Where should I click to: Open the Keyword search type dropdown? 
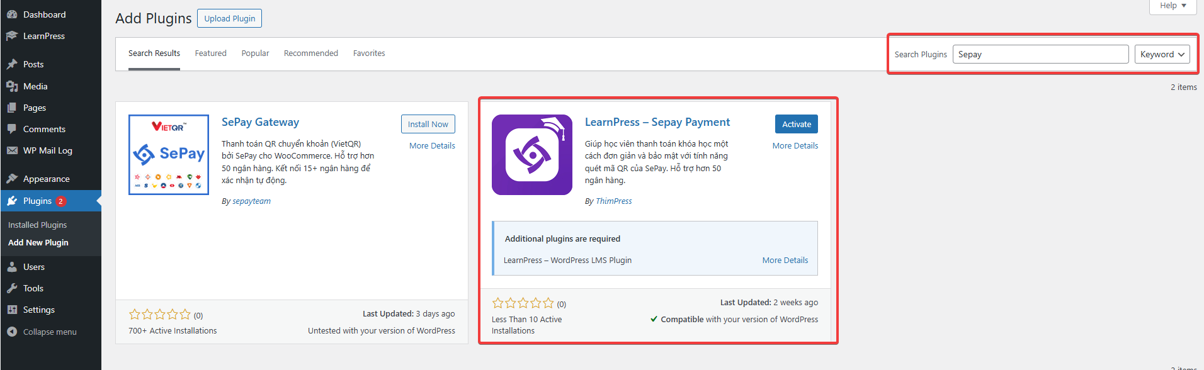1162,54
